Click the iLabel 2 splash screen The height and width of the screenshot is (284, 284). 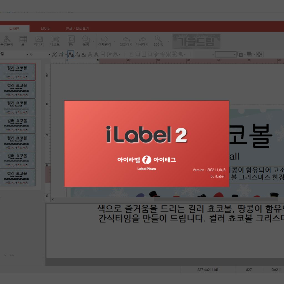point(147,144)
